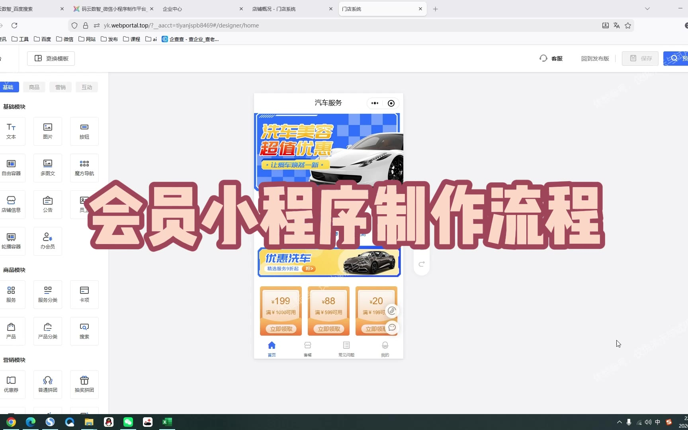Switch to the 互动 tab

pos(87,87)
